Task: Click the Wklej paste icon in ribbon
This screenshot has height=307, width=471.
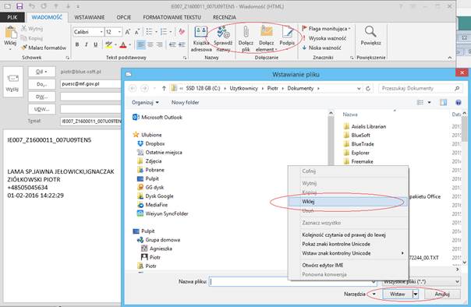Action: (x=10, y=37)
